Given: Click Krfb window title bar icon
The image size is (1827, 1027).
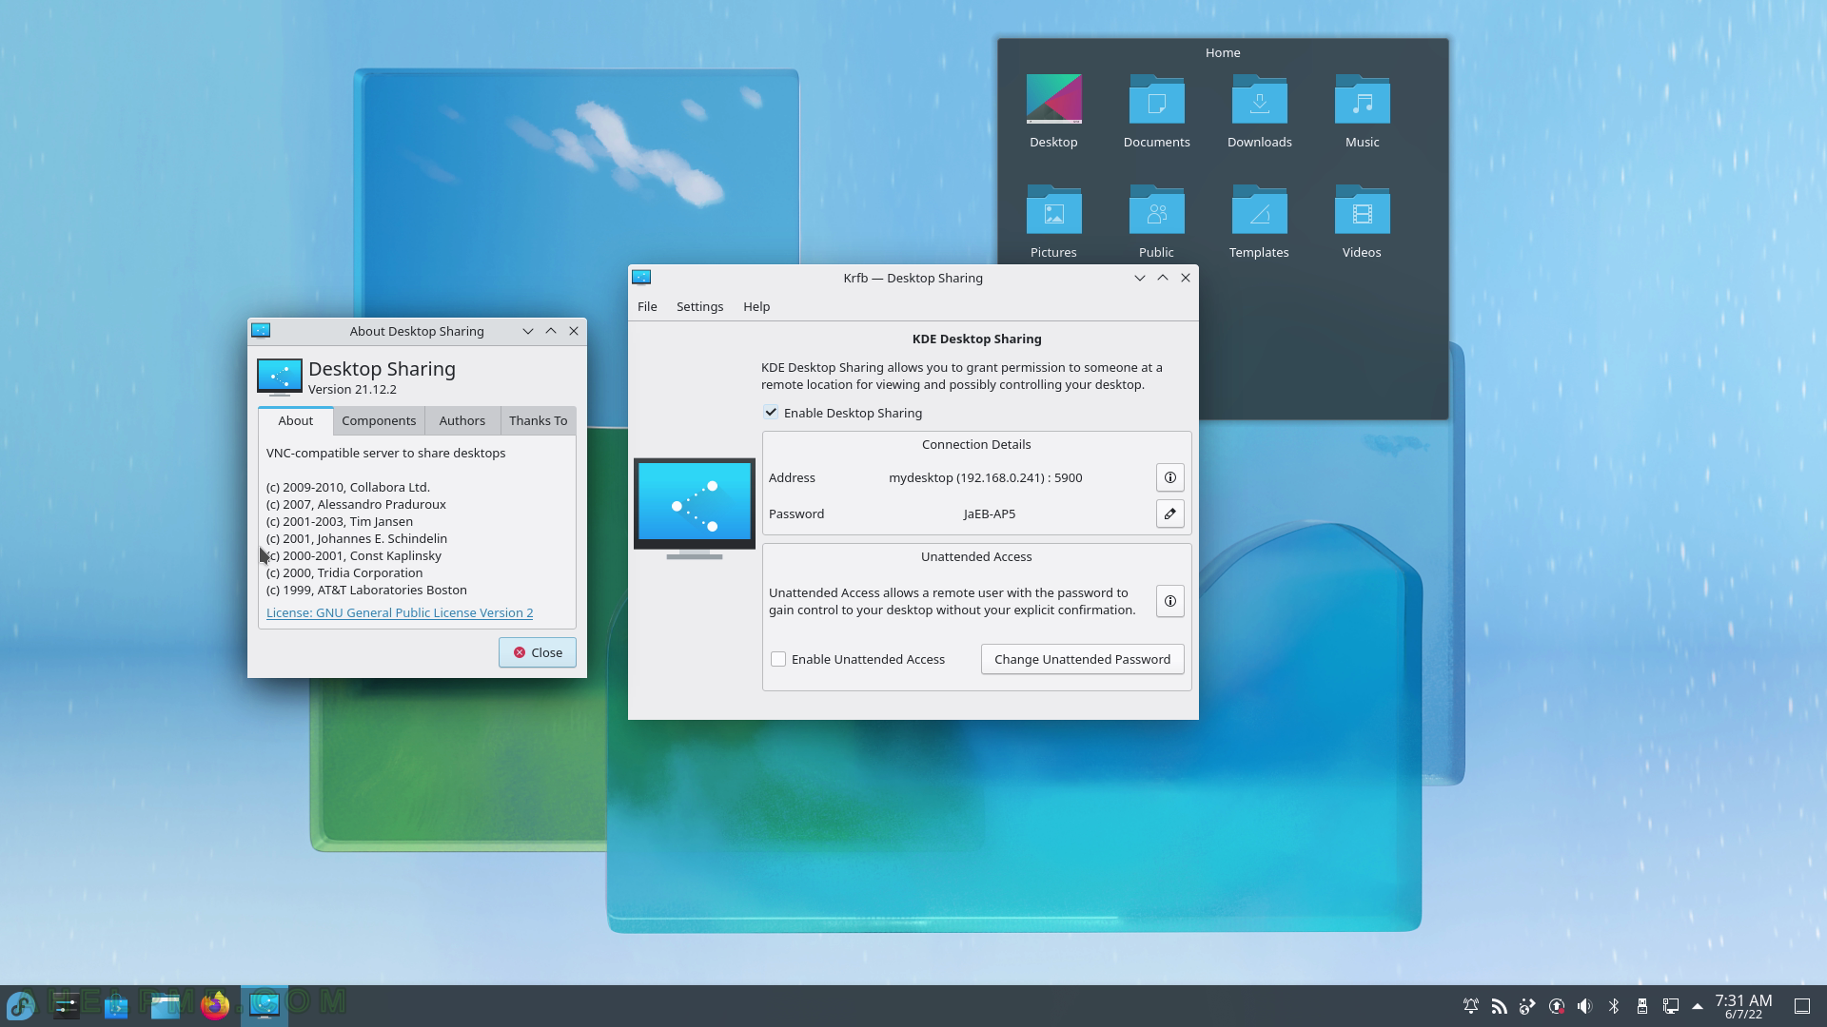Looking at the screenshot, I should pyautogui.click(x=641, y=278).
